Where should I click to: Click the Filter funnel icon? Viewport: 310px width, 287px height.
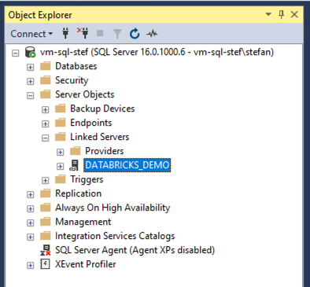pyautogui.click(x=117, y=34)
